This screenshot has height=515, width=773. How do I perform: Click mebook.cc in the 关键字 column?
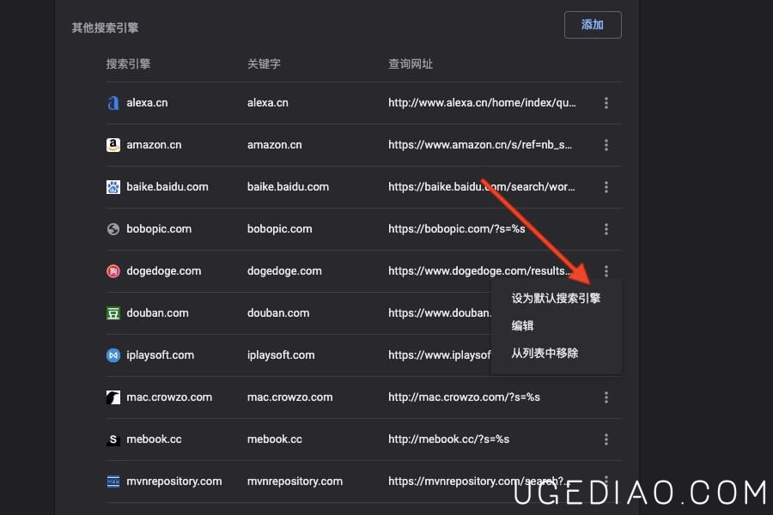point(275,439)
